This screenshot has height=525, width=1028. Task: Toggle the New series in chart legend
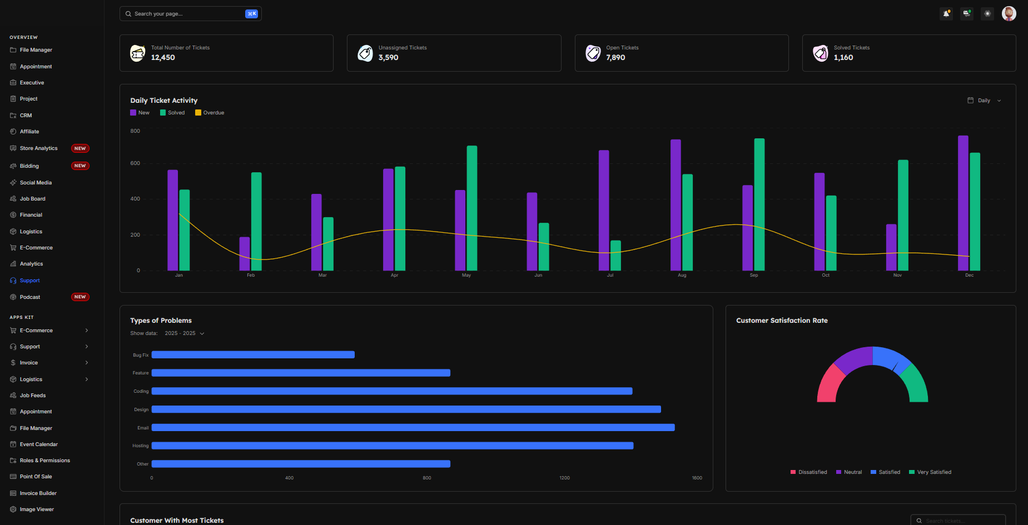point(140,113)
